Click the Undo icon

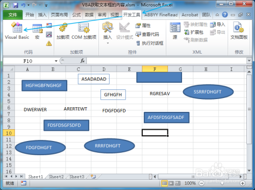(23, 5)
